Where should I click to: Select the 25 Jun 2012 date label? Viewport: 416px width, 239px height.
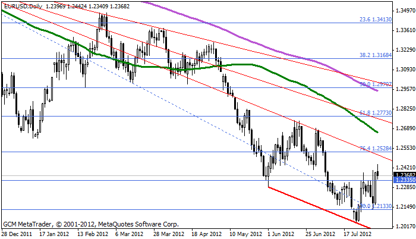click(x=320, y=234)
